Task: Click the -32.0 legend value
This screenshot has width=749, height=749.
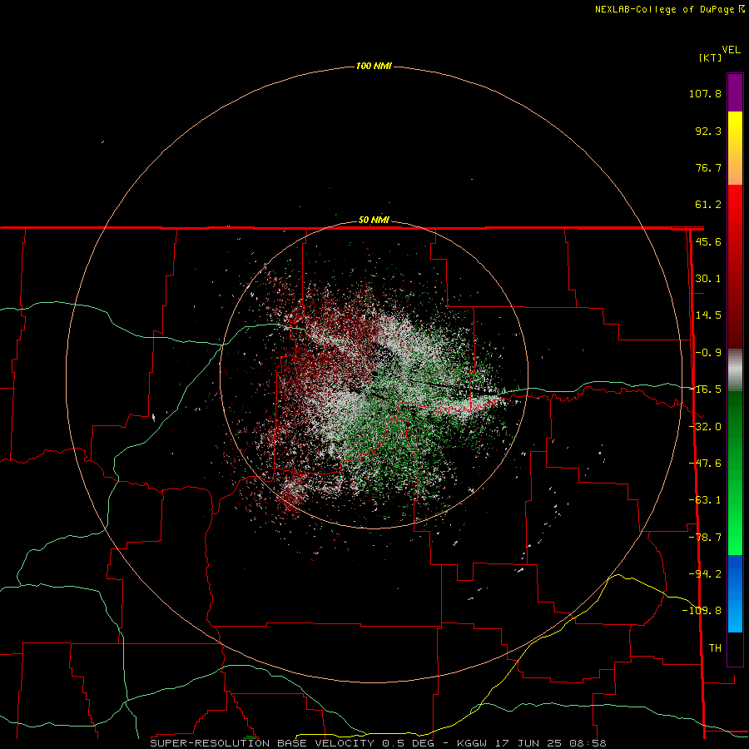Action: pyautogui.click(x=706, y=427)
